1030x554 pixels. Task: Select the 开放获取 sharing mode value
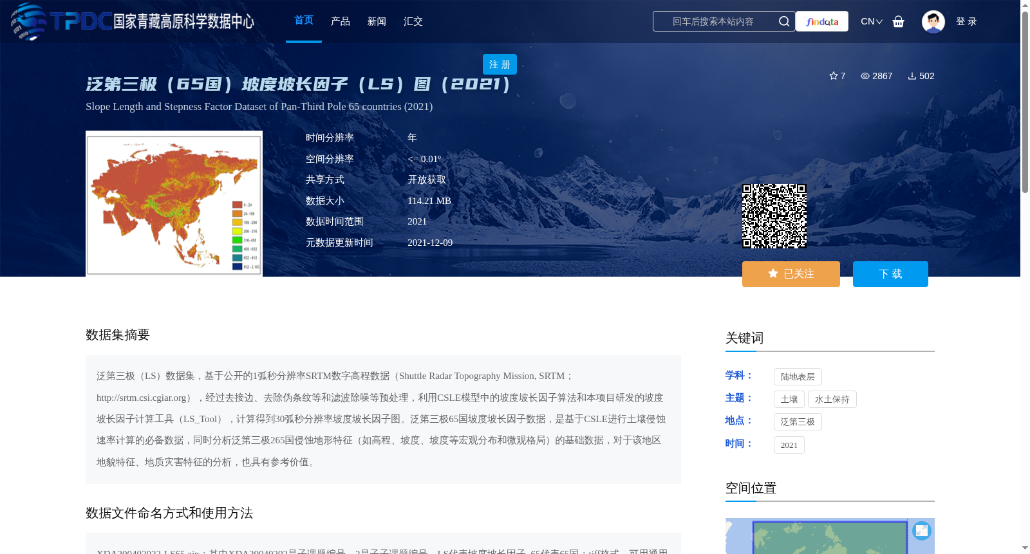pos(427,180)
